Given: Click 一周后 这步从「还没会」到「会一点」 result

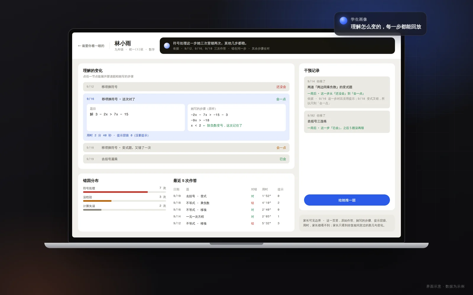Looking at the screenshot, I should [x=336, y=94].
